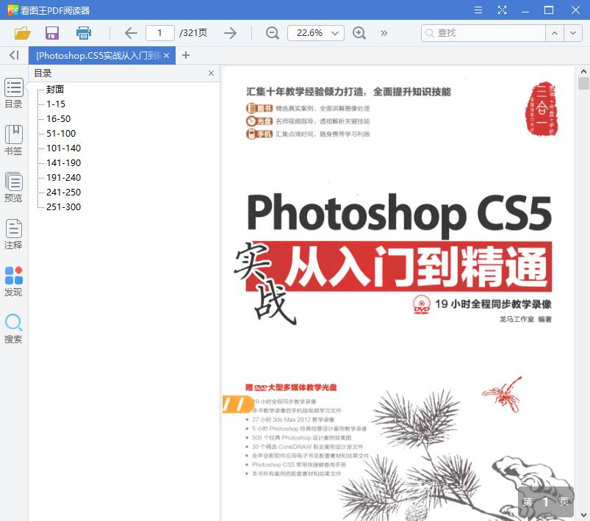Jump to the next search result
The height and width of the screenshot is (521, 590).
coord(573,33)
